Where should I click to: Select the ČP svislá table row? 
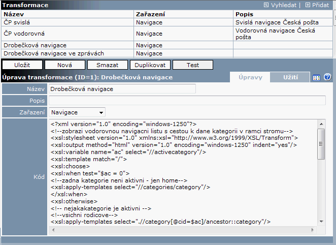68,23
